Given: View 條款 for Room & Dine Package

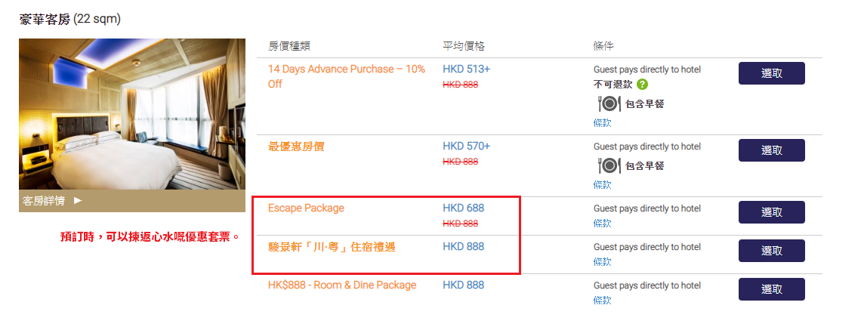Looking at the screenshot, I should pyautogui.click(x=602, y=300).
